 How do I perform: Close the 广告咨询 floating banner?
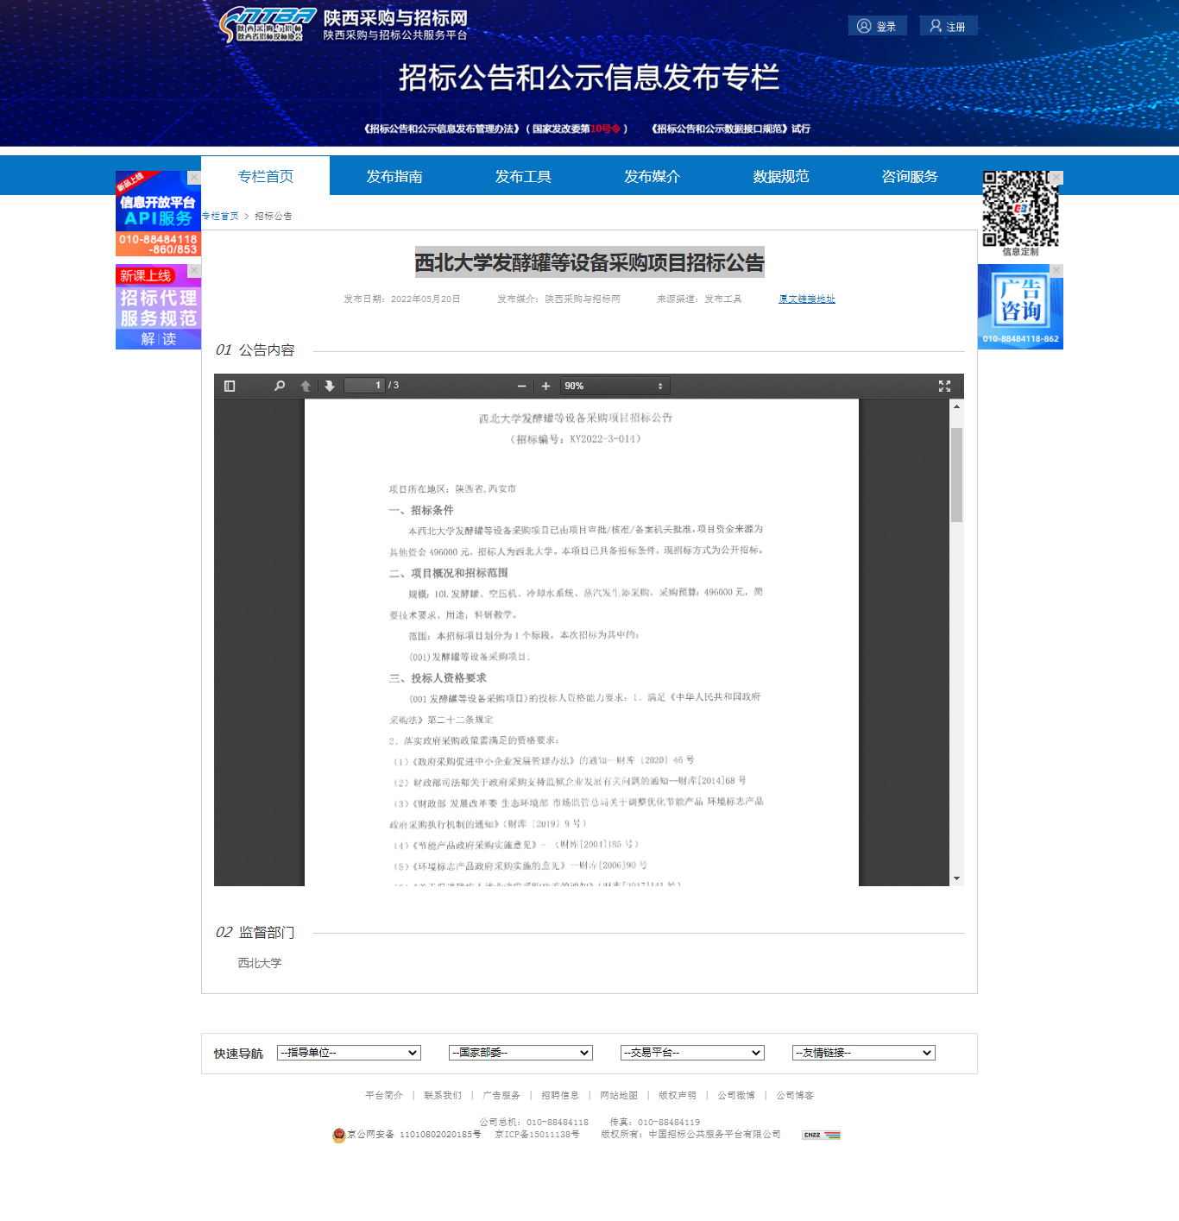[1056, 271]
